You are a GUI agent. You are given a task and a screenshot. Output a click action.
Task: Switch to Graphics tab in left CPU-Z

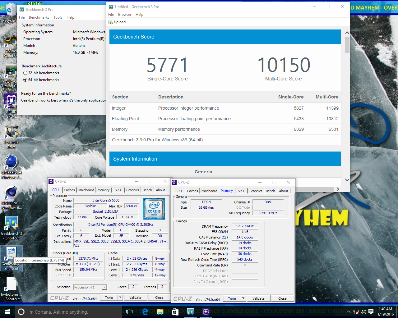pos(133,190)
